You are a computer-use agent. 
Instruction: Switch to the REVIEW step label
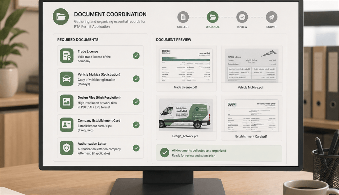tap(242, 27)
